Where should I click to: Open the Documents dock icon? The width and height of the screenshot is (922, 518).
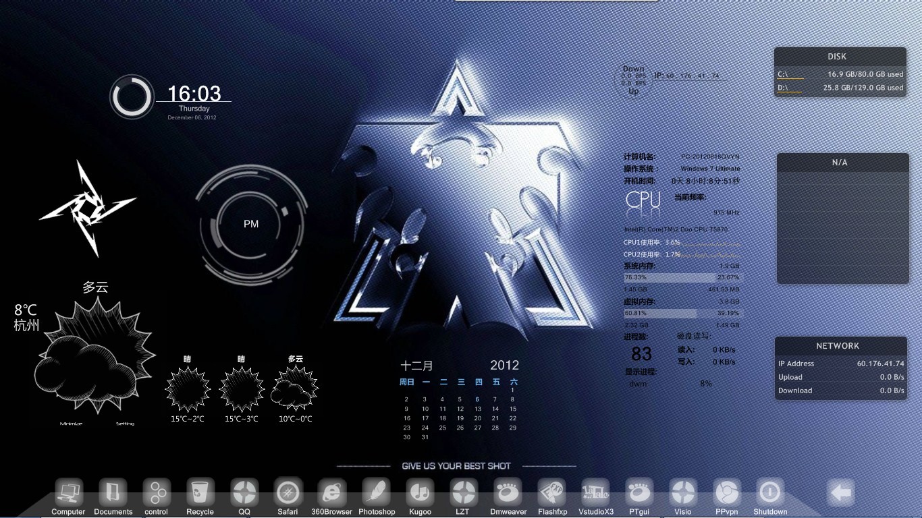pos(113,492)
